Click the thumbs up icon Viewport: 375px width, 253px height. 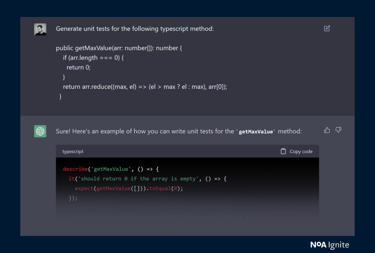click(x=327, y=130)
